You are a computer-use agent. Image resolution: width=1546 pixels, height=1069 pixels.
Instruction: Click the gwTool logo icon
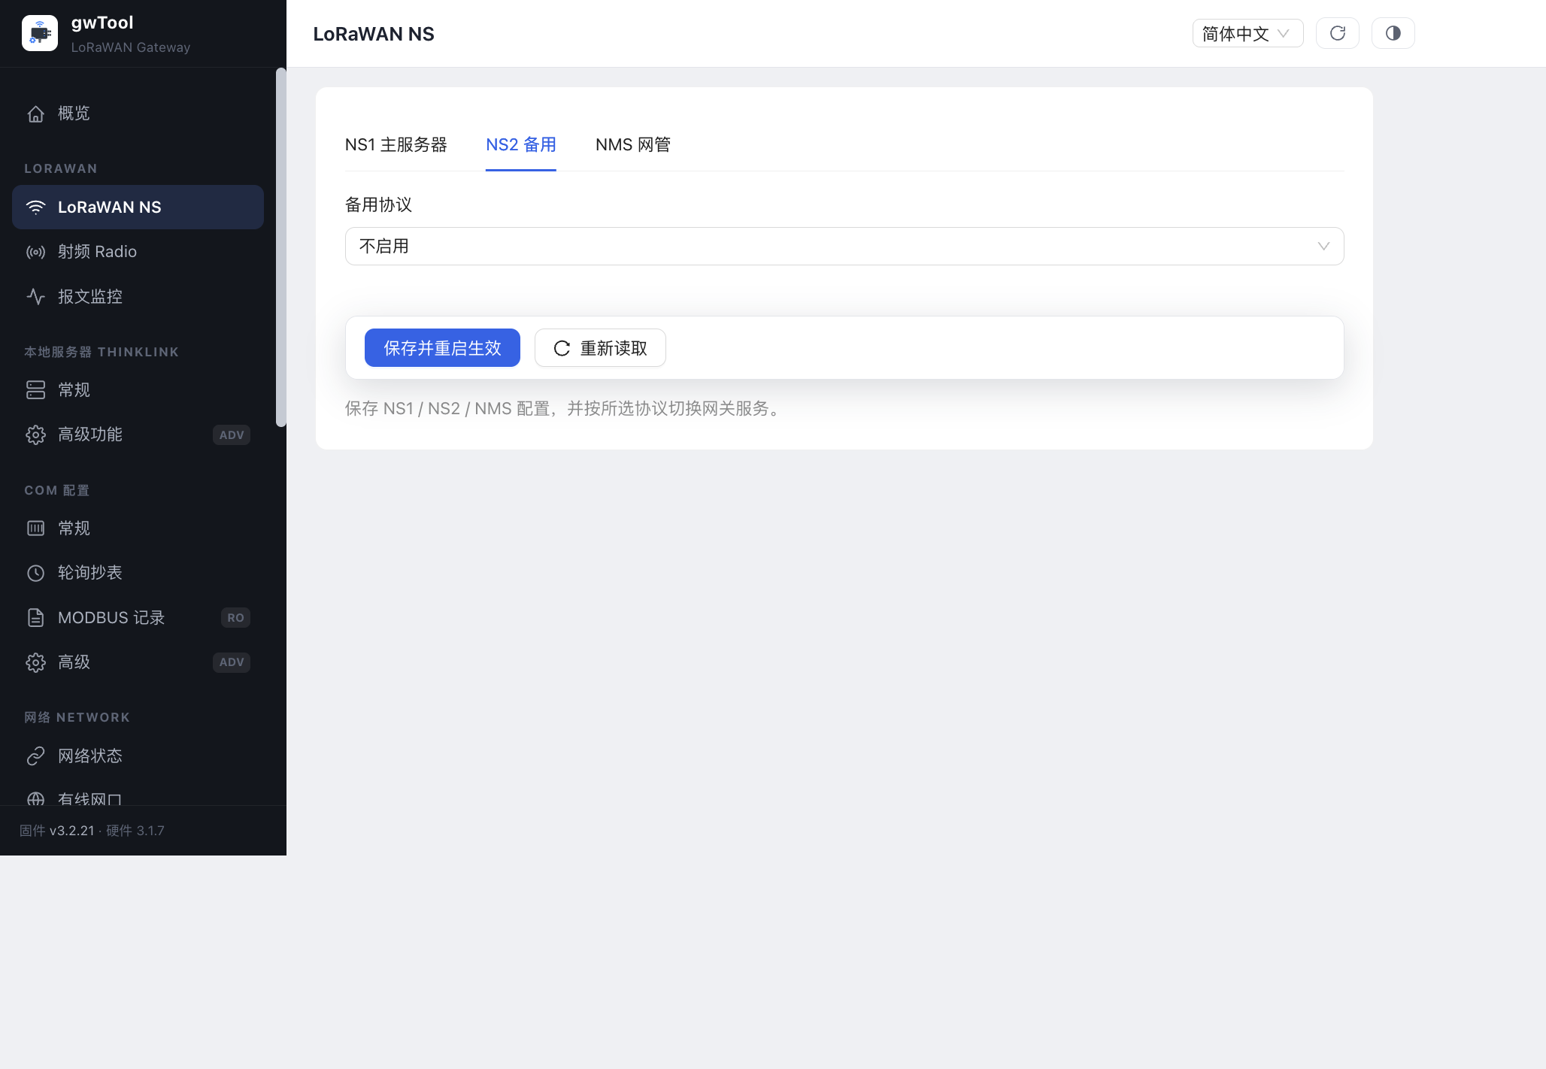coord(40,33)
